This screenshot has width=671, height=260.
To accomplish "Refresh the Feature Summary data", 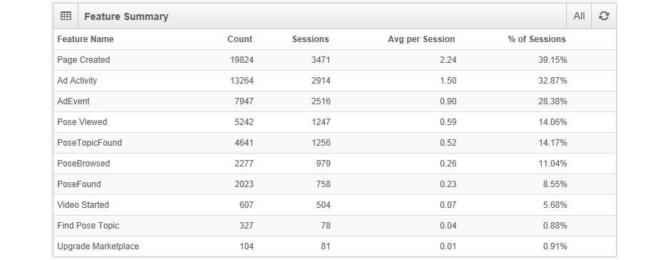I will coord(604,16).
